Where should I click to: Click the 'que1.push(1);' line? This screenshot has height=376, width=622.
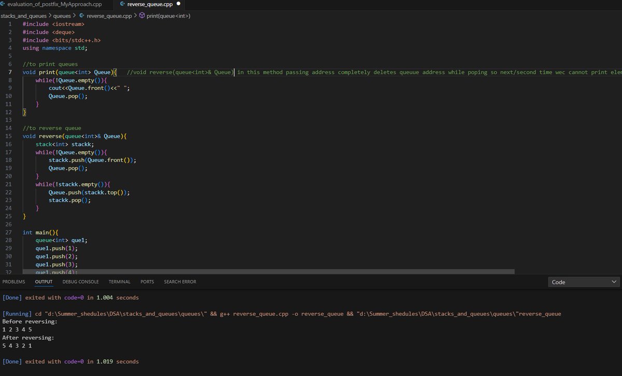point(57,249)
